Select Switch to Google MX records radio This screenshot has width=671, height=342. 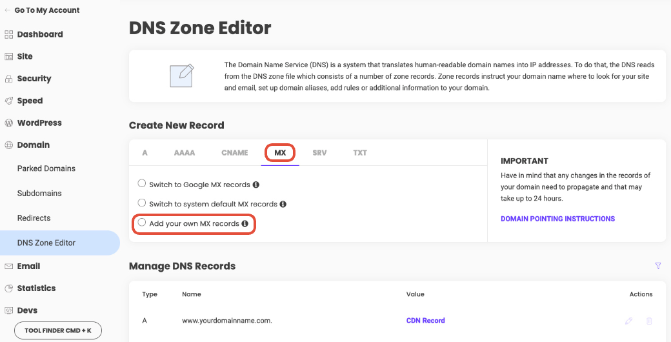(142, 184)
